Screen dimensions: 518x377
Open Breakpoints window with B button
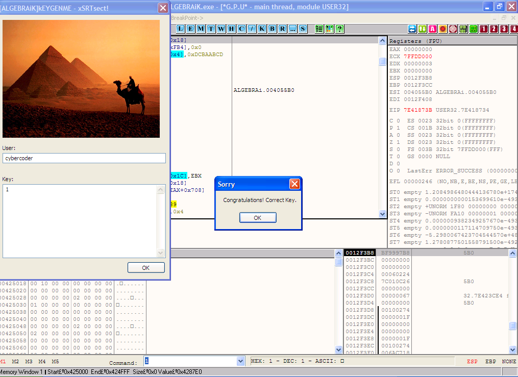(x=272, y=29)
